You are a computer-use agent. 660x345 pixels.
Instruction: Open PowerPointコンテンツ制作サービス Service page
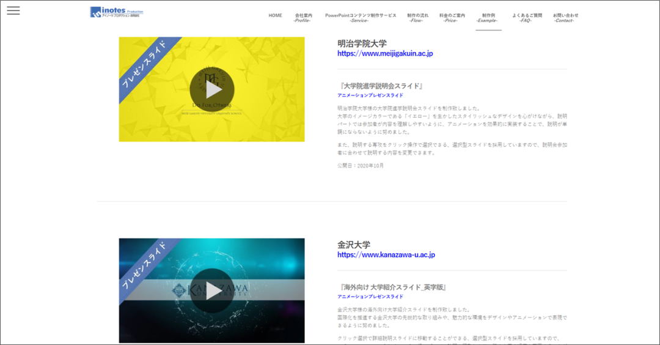tap(361, 18)
